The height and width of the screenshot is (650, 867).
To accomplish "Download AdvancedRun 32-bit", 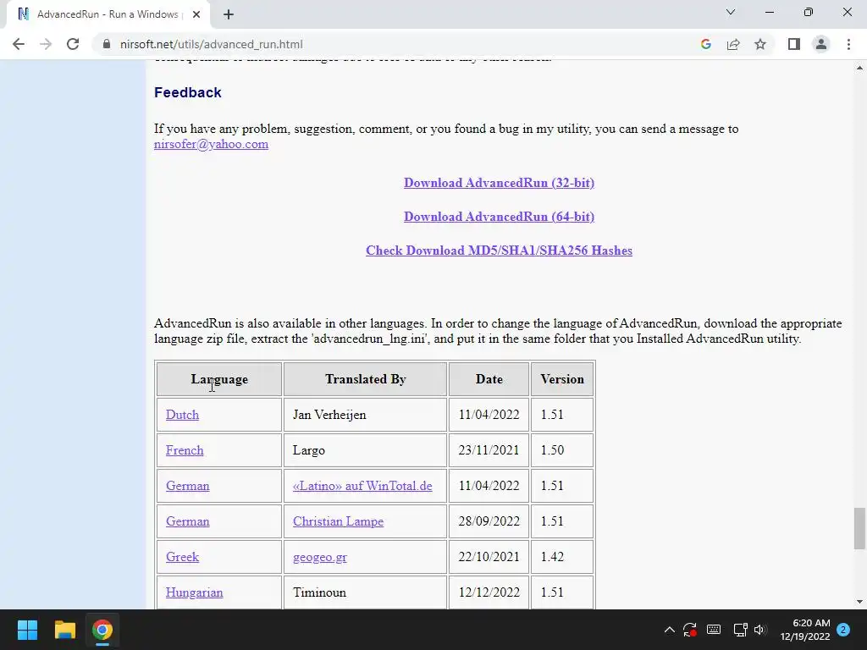I will [499, 183].
